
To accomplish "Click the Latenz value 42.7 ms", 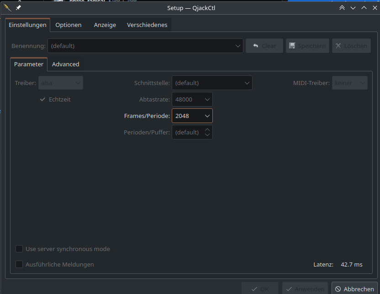I will pyautogui.click(x=351, y=264).
